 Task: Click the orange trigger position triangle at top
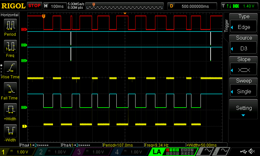pos(125,13)
